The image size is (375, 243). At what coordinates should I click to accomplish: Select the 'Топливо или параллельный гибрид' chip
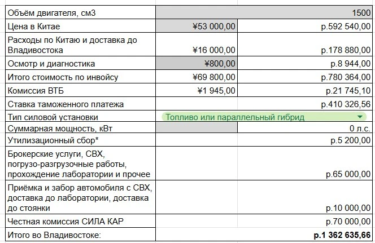click(x=264, y=117)
